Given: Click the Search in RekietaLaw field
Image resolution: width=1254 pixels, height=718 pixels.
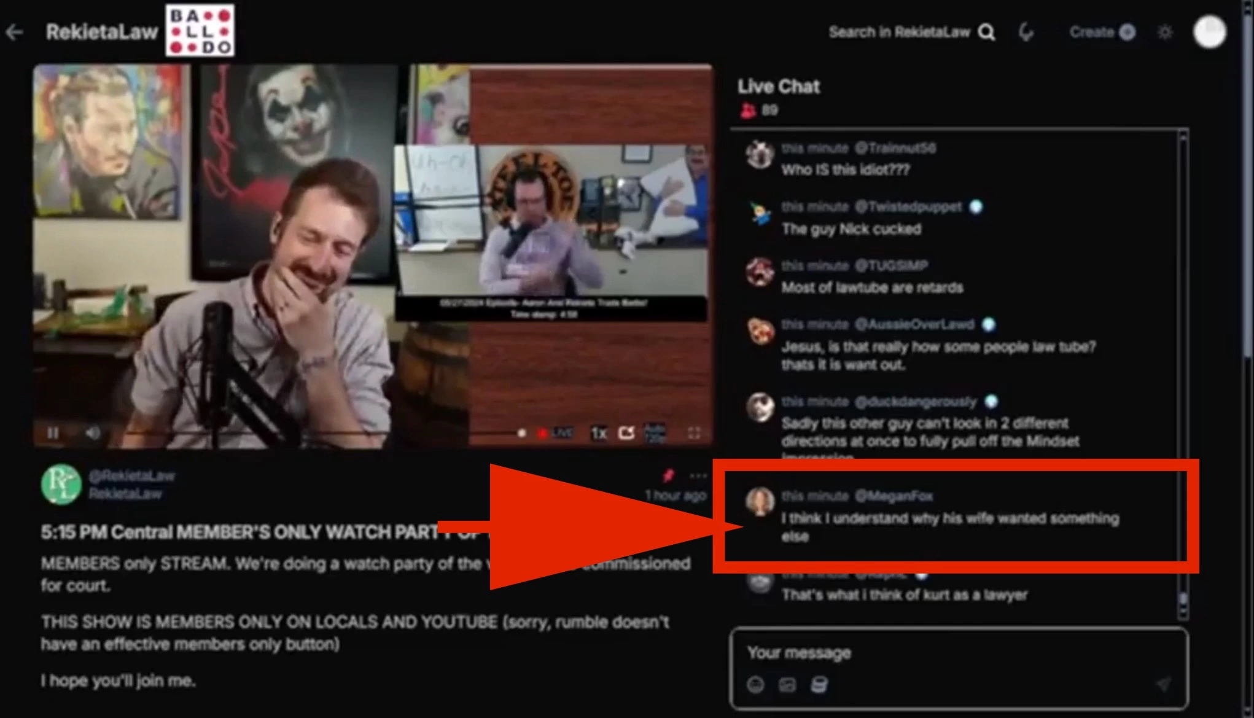Looking at the screenshot, I should click(899, 32).
